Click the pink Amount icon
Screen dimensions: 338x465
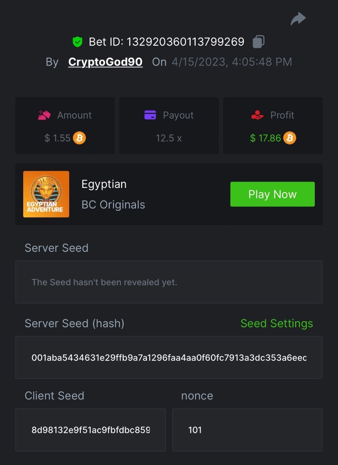click(44, 115)
